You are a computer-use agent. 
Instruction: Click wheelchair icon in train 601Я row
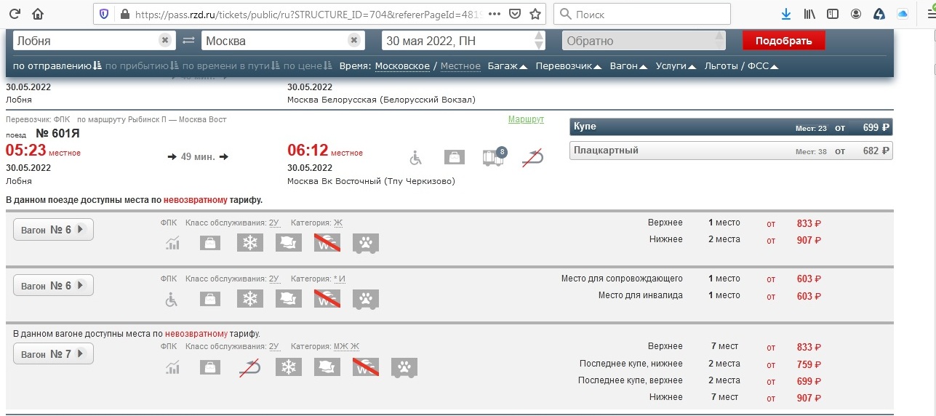pos(416,157)
